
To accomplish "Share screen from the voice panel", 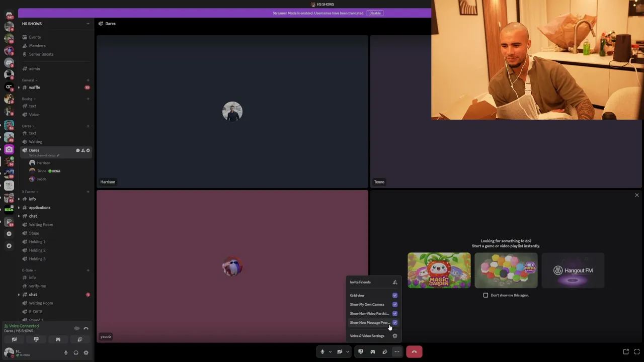I will [36, 339].
